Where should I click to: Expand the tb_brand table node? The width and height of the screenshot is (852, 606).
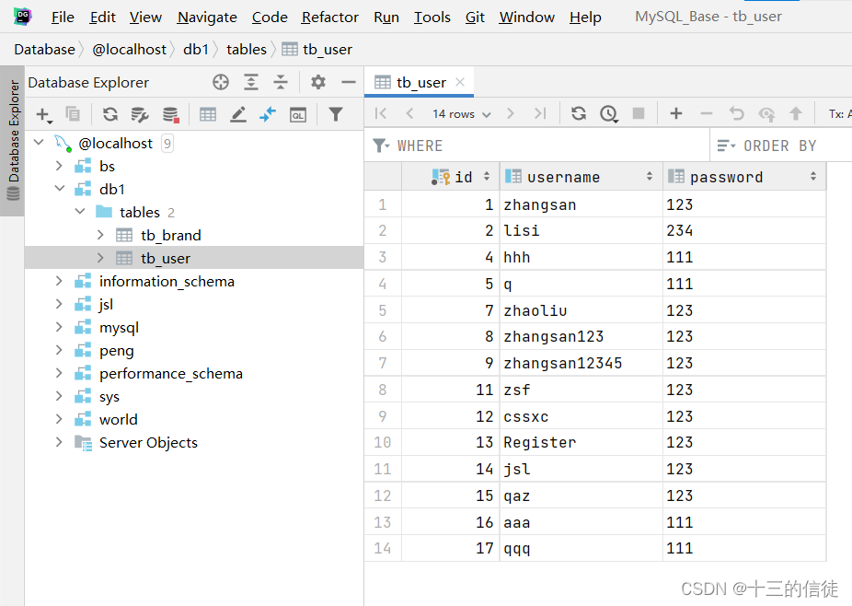[100, 235]
